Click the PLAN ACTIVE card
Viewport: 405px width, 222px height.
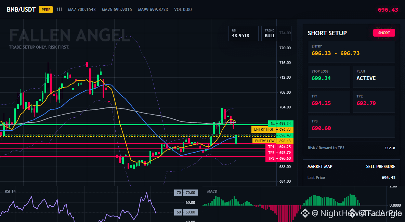[374, 77]
